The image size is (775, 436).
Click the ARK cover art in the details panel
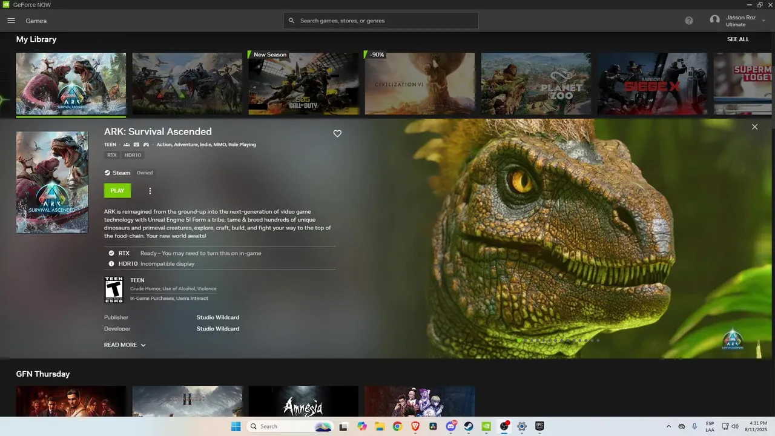tap(52, 182)
